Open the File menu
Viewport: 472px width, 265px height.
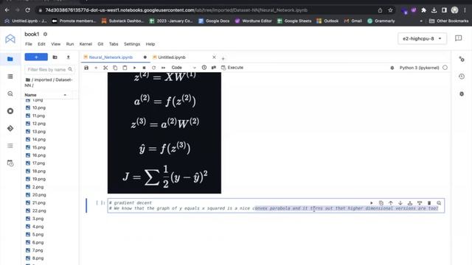coord(29,44)
